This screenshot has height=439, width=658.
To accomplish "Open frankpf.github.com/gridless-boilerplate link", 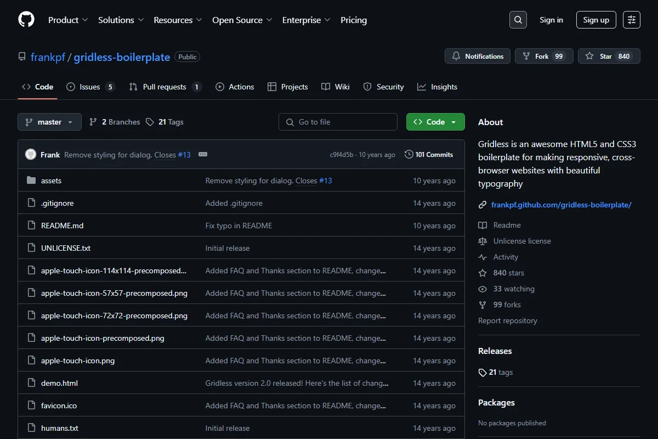I will click(561, 205).
